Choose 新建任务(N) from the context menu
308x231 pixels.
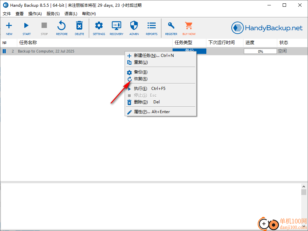tap(161, 56)
